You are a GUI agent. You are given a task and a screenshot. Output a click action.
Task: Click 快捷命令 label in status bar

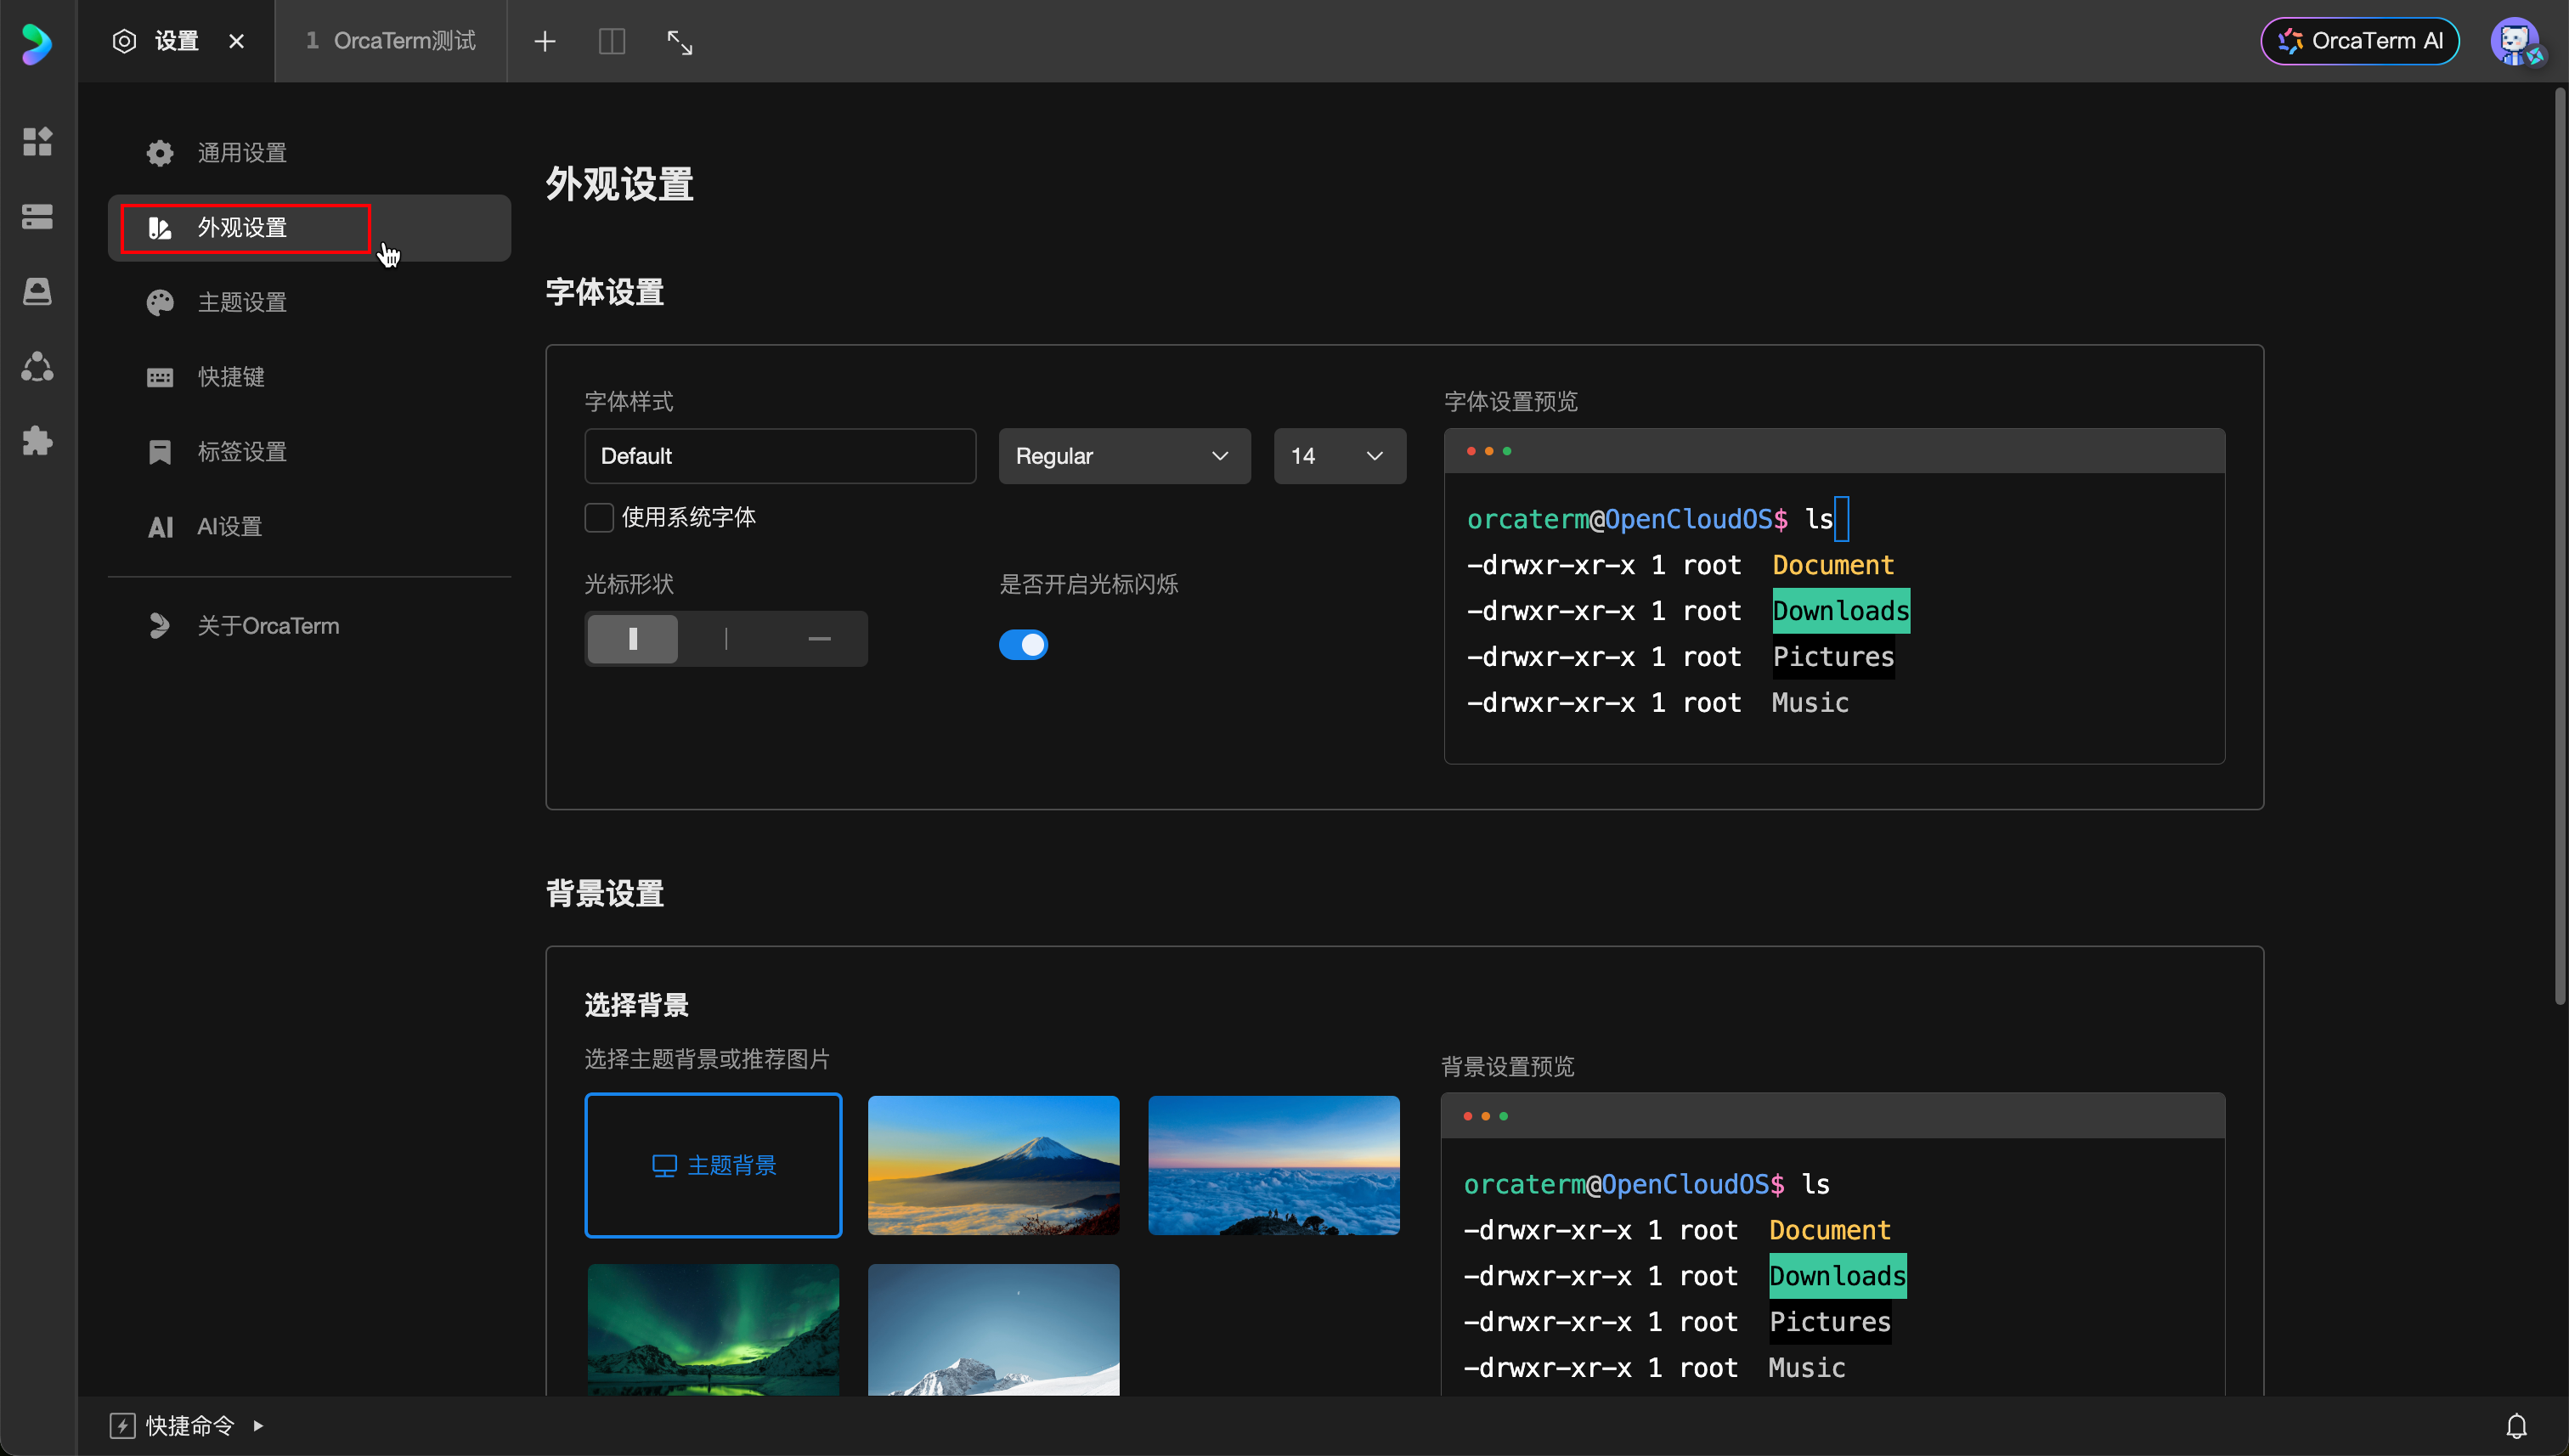(x=189, y=1425)
